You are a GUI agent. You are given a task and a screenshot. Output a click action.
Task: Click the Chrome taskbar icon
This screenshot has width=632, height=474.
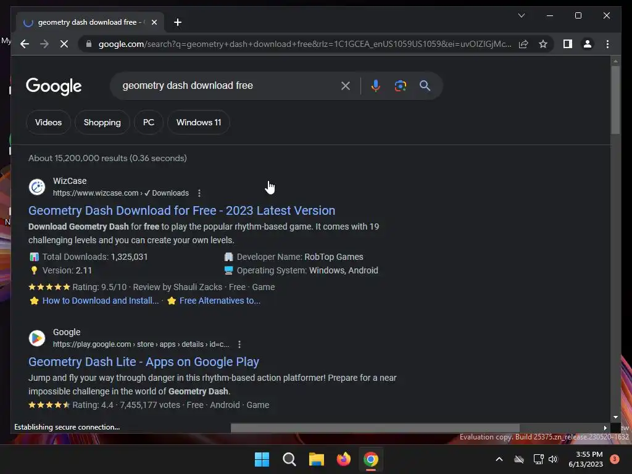click(371, 459)
